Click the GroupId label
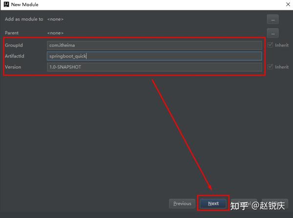The width and height of the screenshot is (293, 218). point(14,45)
